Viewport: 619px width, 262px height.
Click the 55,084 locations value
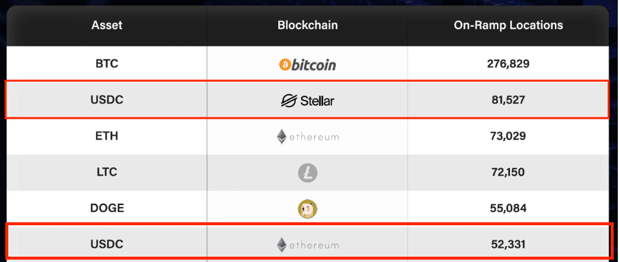click(508, 208)
